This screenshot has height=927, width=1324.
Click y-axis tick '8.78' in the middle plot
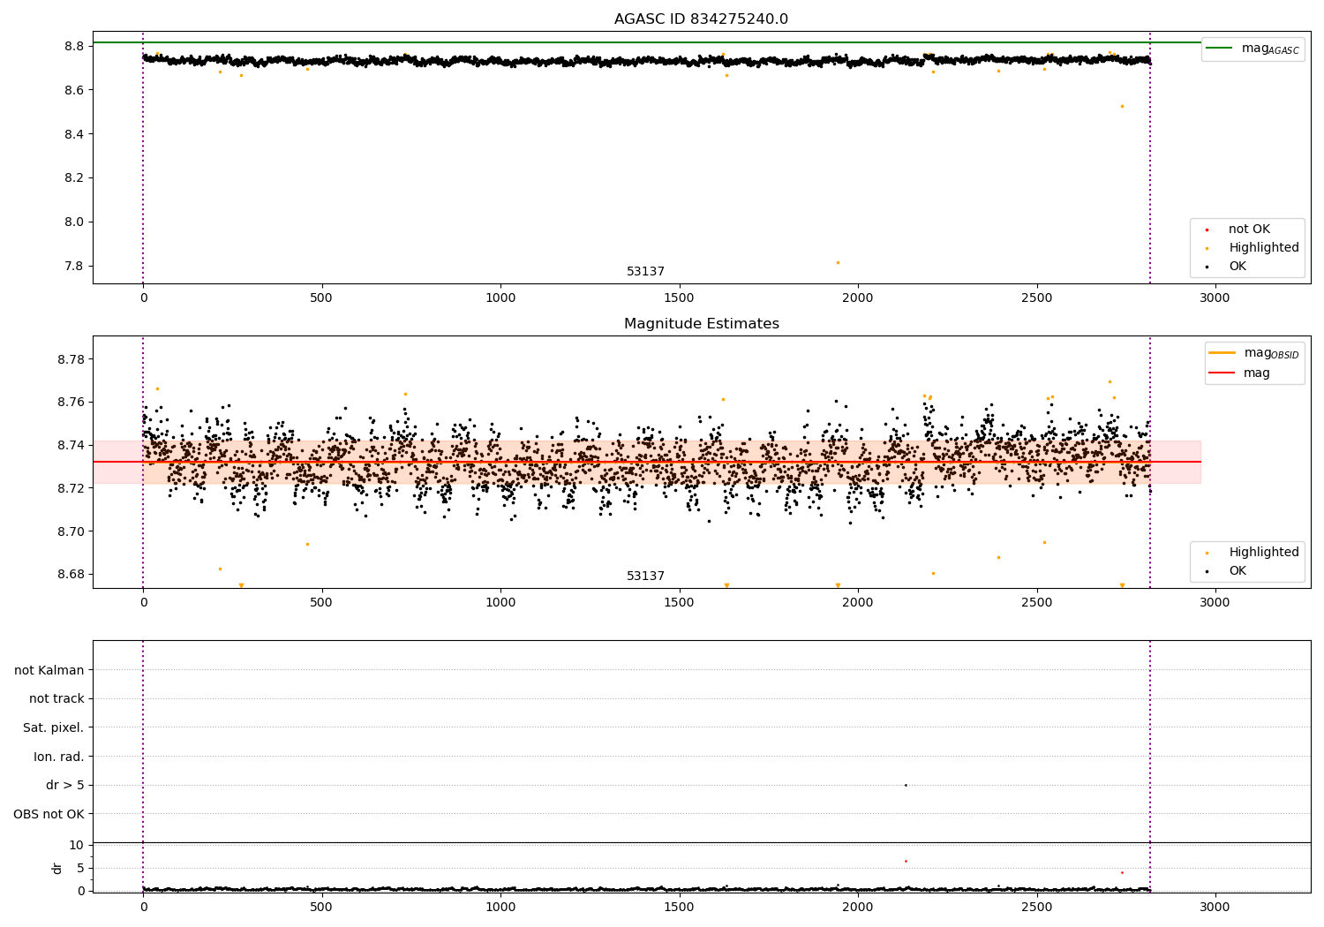coord(71,359)
